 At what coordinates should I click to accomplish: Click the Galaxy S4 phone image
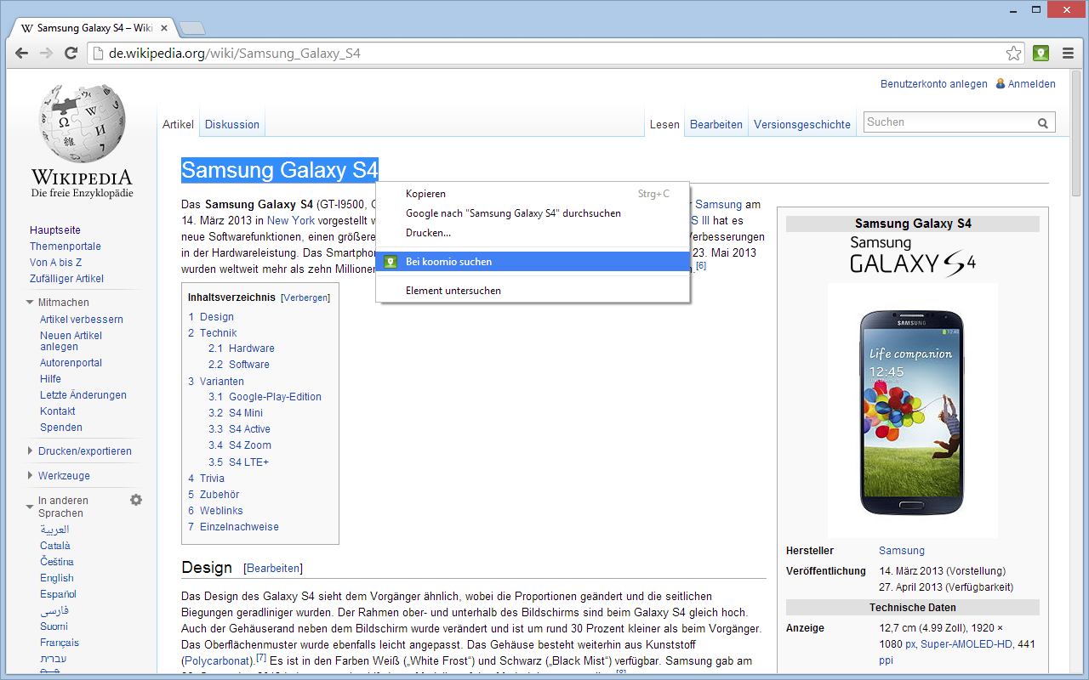[912, 411]
